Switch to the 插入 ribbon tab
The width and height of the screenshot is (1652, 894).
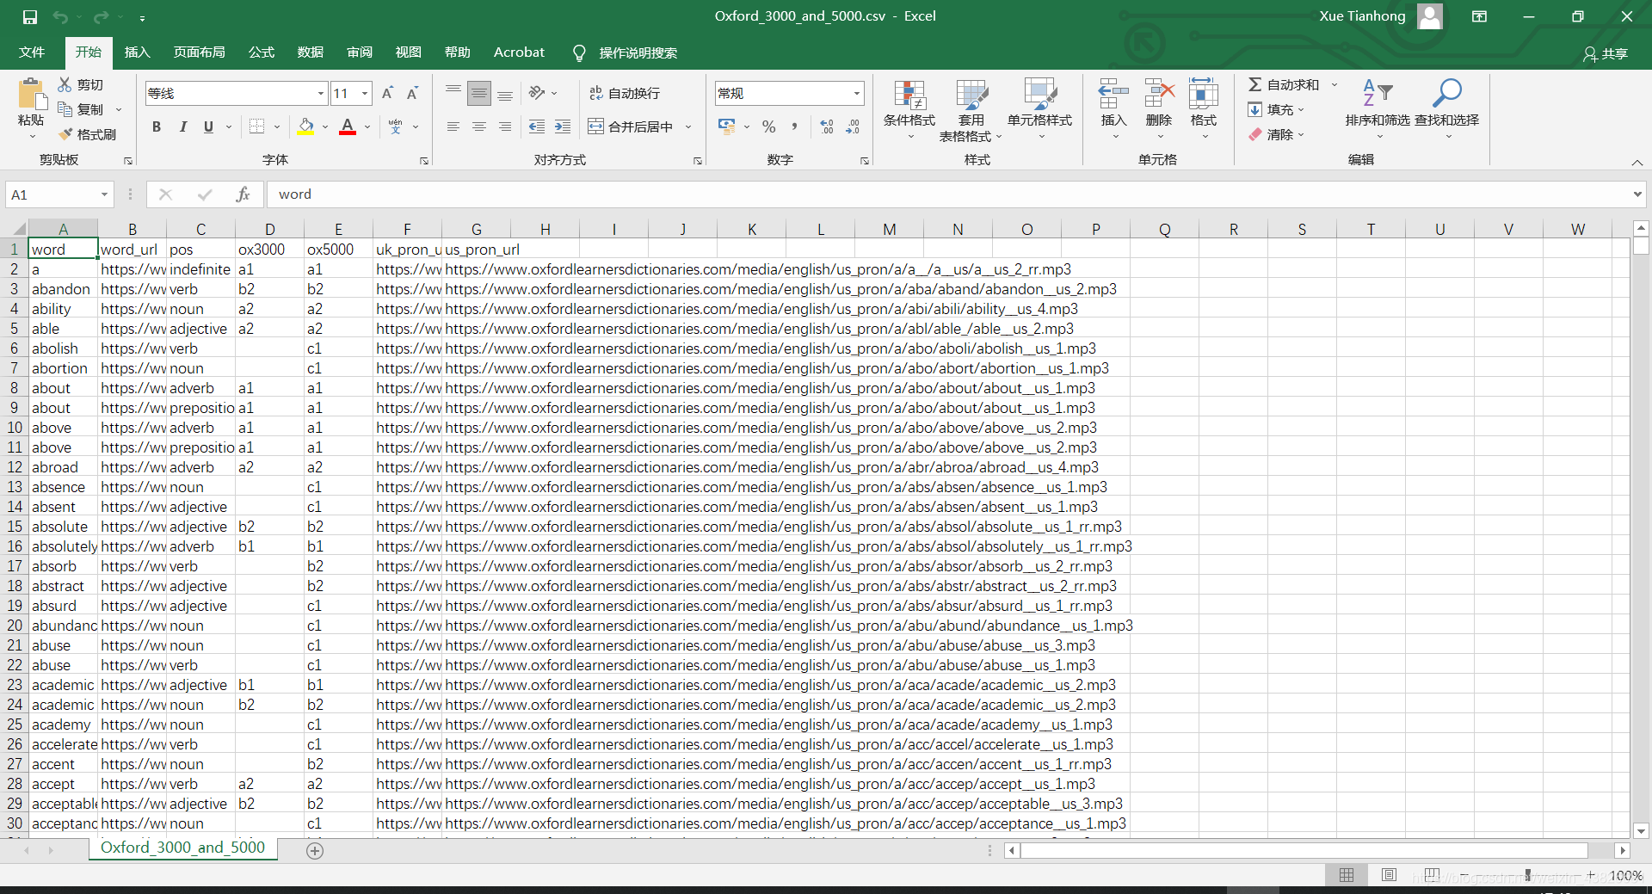pyautogui.click(x=137, y=52)
